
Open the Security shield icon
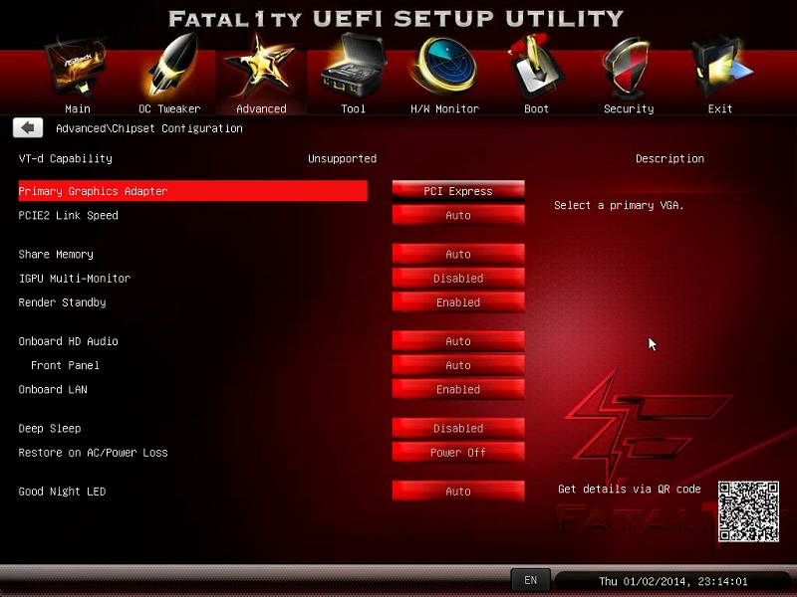tap(628, 68)
